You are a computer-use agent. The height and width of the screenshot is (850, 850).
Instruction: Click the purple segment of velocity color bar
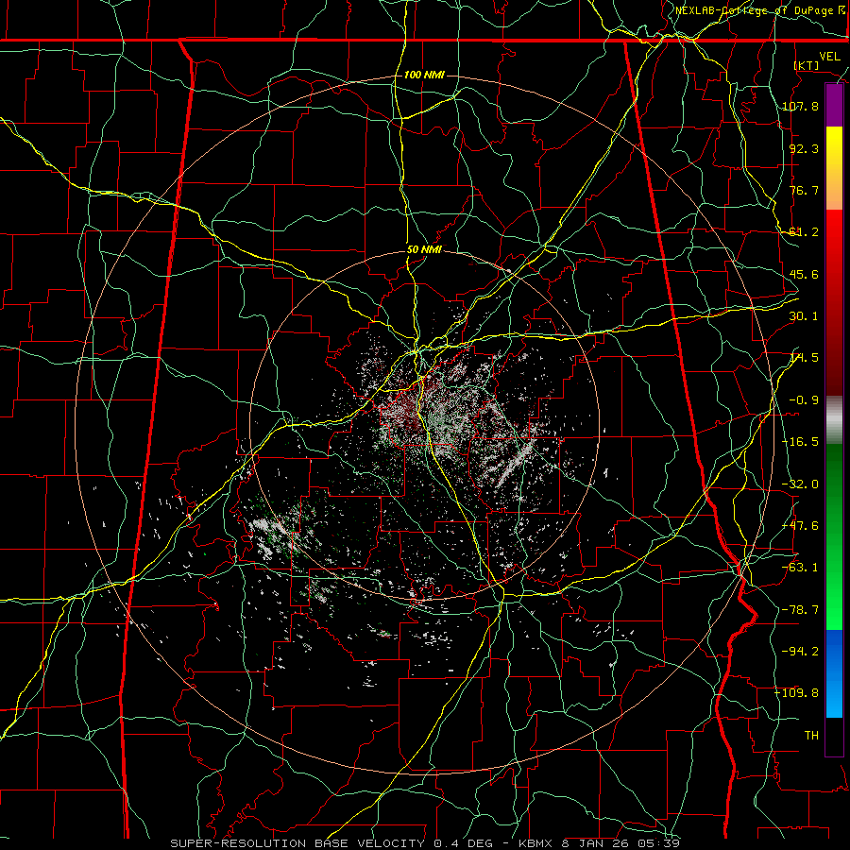point(834,106)
